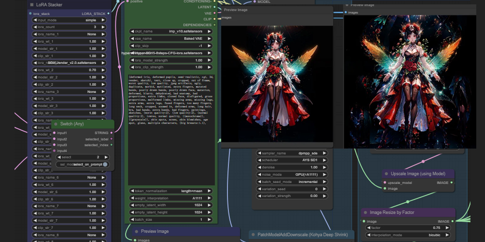The image size is (485, 242).
Task: Open the ckpt_name imp_v10.safetensors dropdown
Action: 171,31
